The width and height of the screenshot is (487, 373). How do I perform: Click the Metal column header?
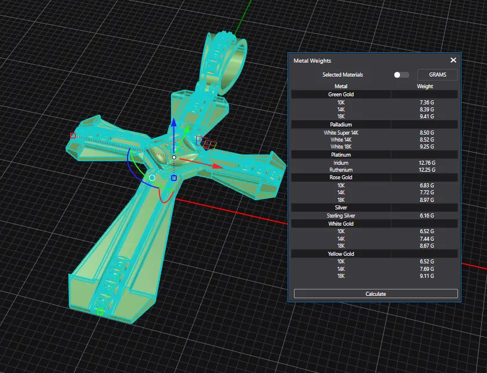click(341, 86)
